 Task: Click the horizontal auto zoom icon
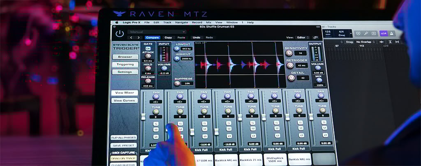point(397,42)
